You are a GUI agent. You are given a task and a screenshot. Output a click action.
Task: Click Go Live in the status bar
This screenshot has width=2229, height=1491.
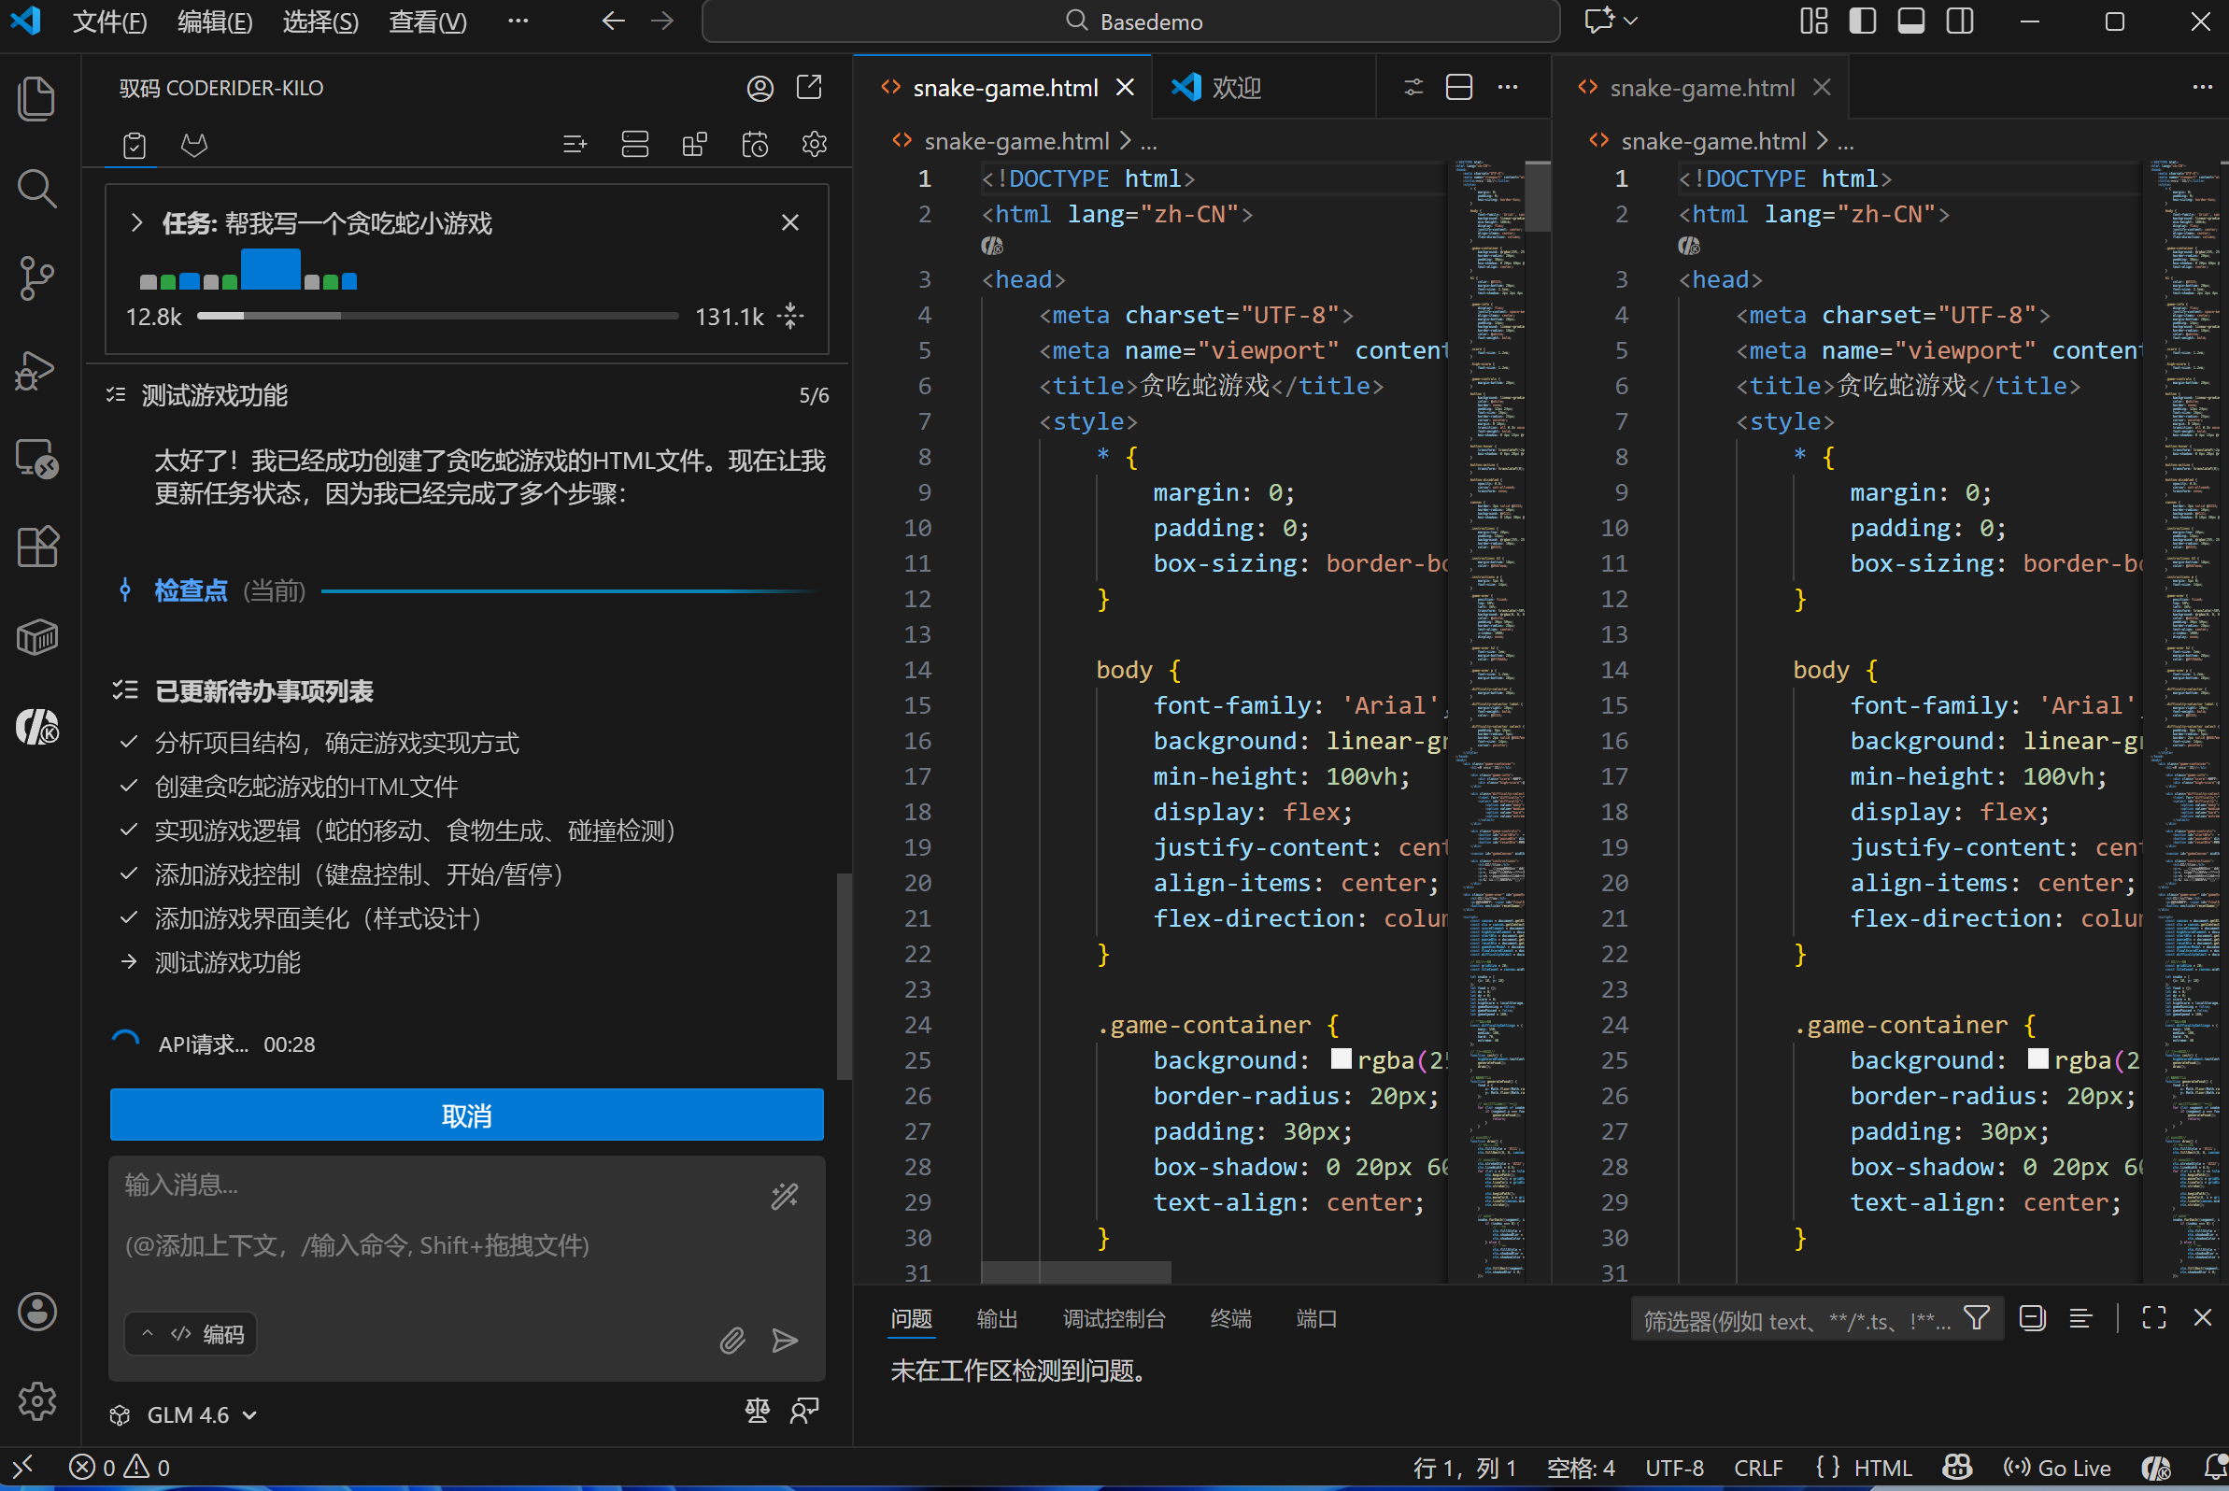(x=2058, y=1469)
